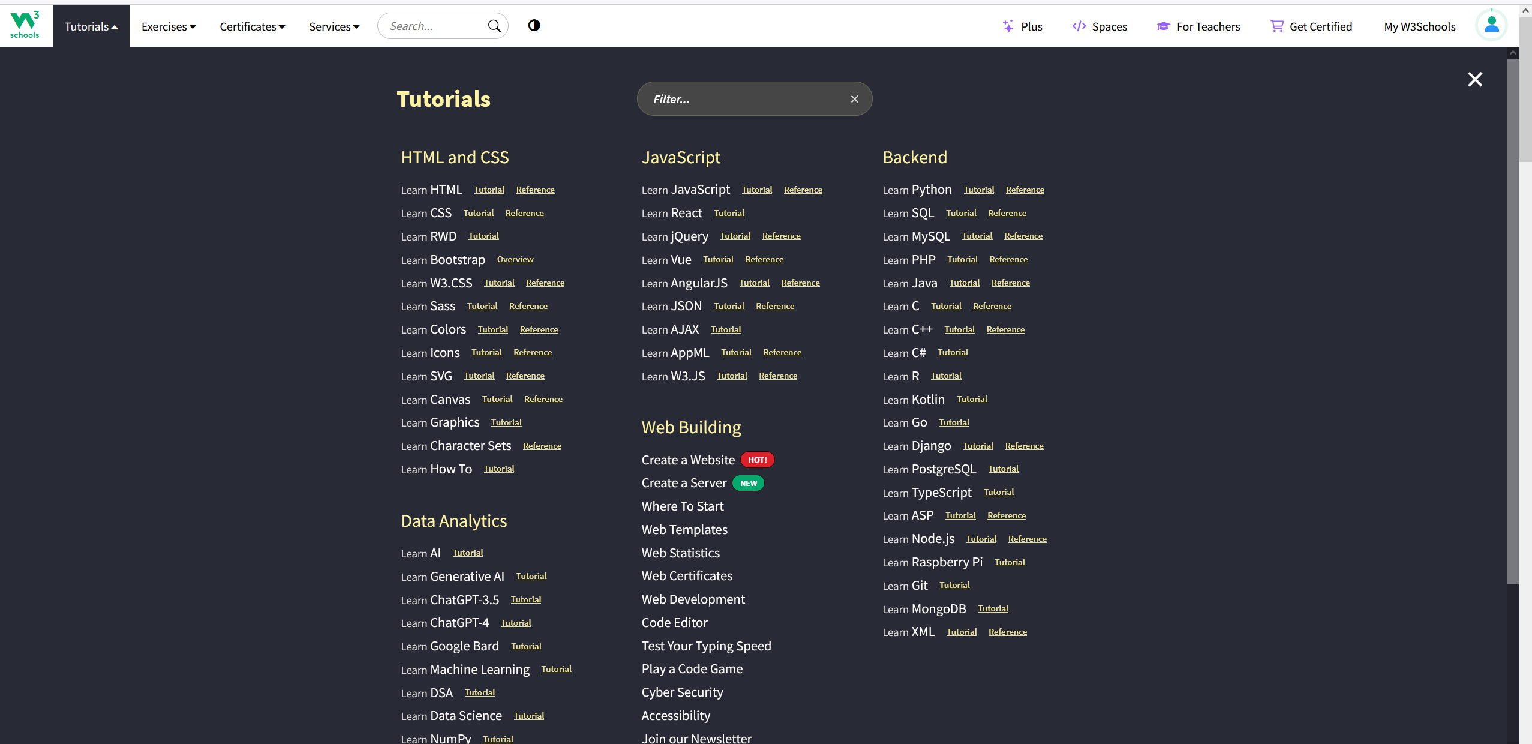
Task: Open the React Tutorial link
Action: (x=729, y=213)
